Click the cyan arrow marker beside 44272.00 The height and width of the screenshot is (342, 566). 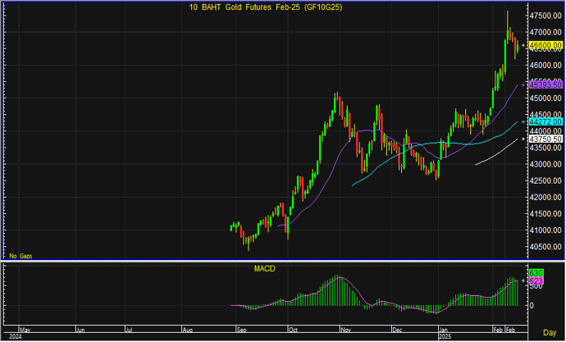524,121
